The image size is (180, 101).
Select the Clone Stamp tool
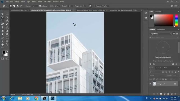click(3, 27)
